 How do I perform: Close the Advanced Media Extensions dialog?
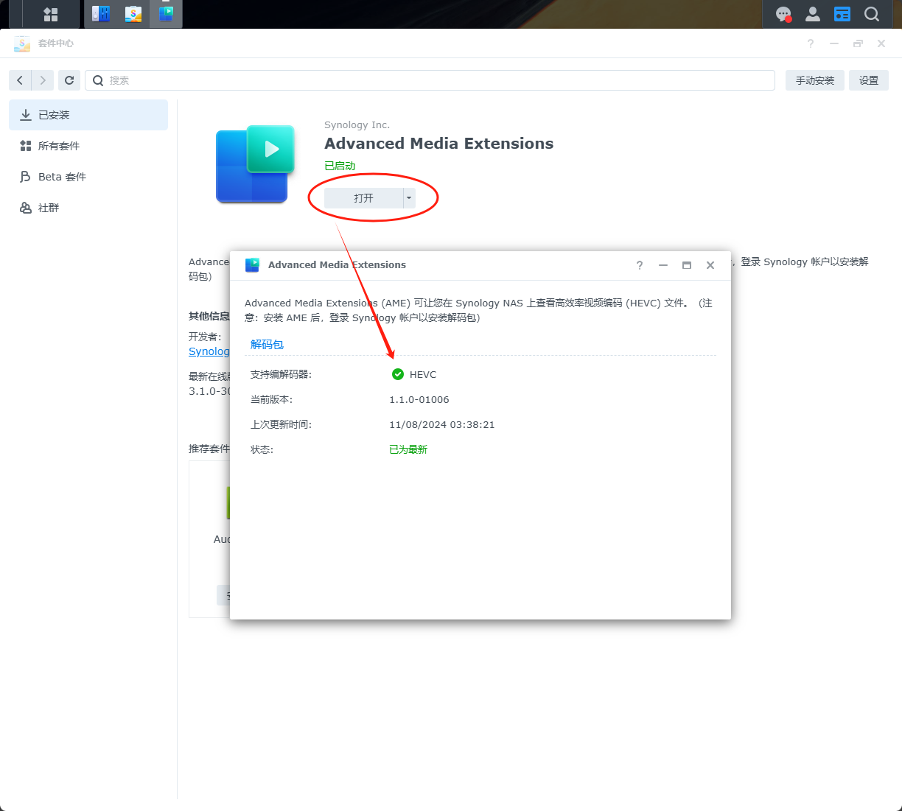click(710, 265)
